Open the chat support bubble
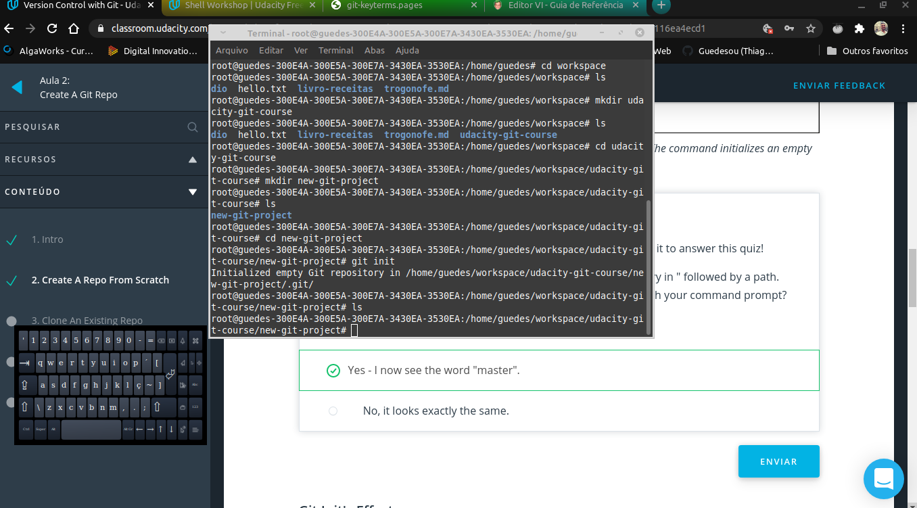This screenshot has width=917, height=508. [x=884, y=479]
